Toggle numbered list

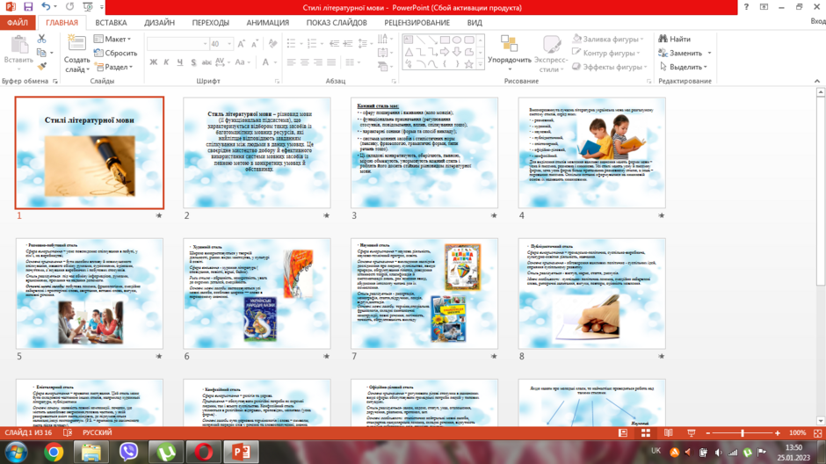point(312,44)
